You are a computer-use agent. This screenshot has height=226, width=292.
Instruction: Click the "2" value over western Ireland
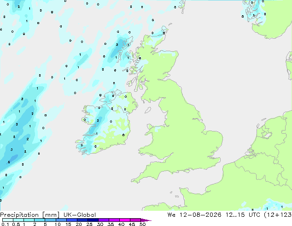point(98,121)
